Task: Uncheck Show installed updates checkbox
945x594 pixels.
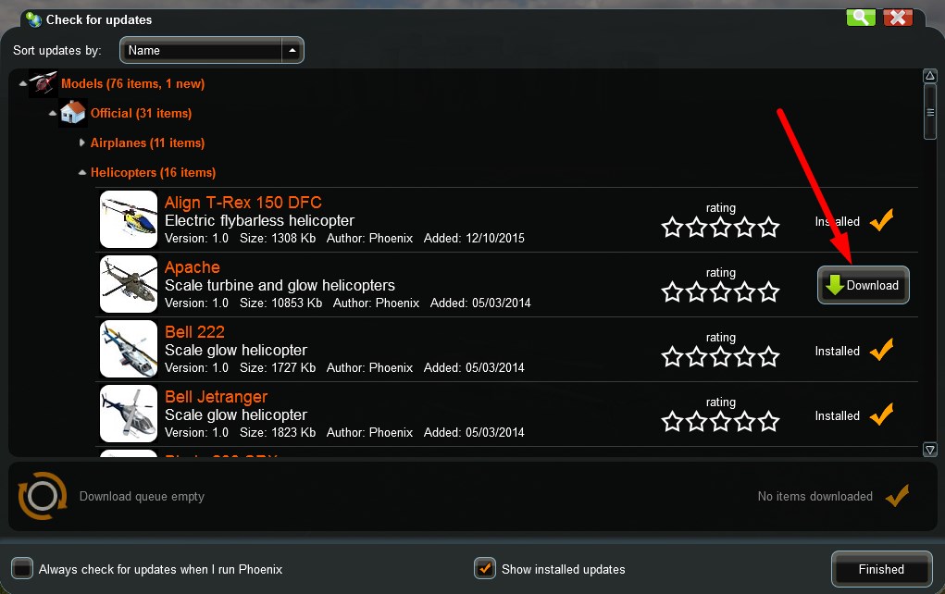Action: click(x=484, y=569)
